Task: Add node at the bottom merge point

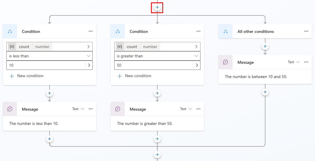Action: 157,155
